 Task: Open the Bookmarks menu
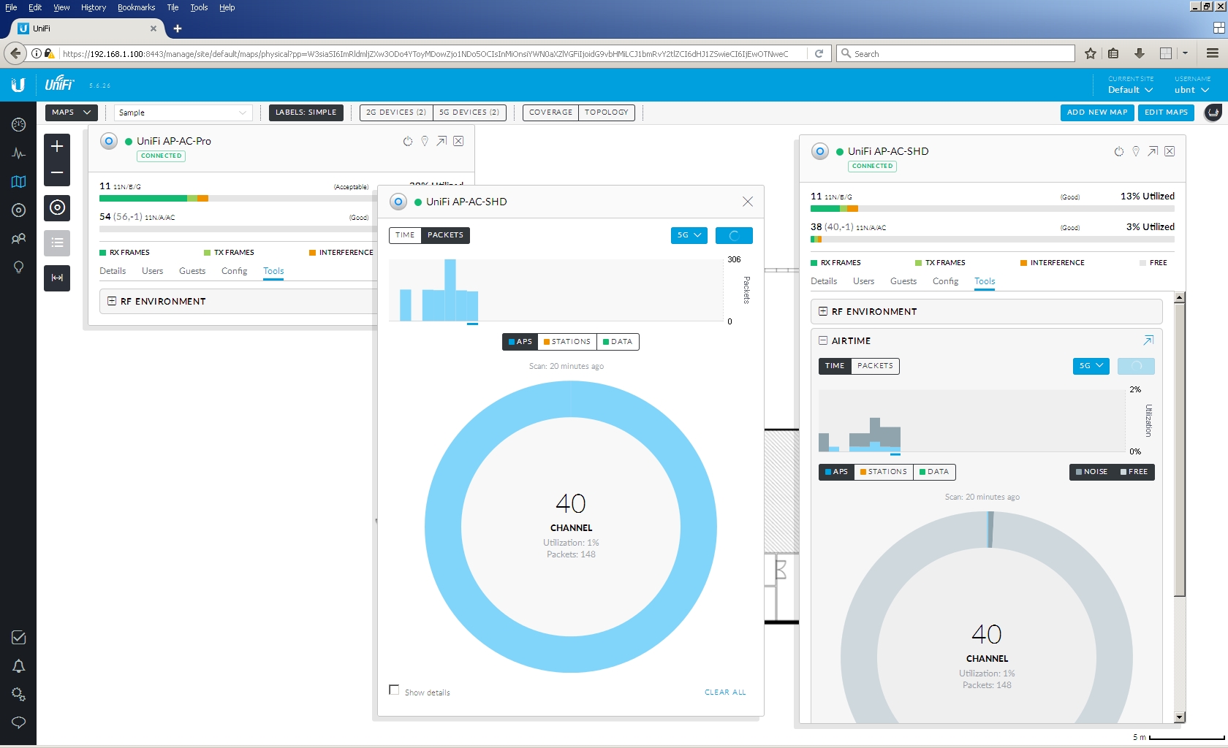(136, 7)
